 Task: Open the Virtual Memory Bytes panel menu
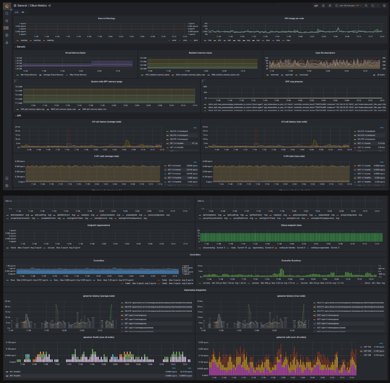(75, 53)
